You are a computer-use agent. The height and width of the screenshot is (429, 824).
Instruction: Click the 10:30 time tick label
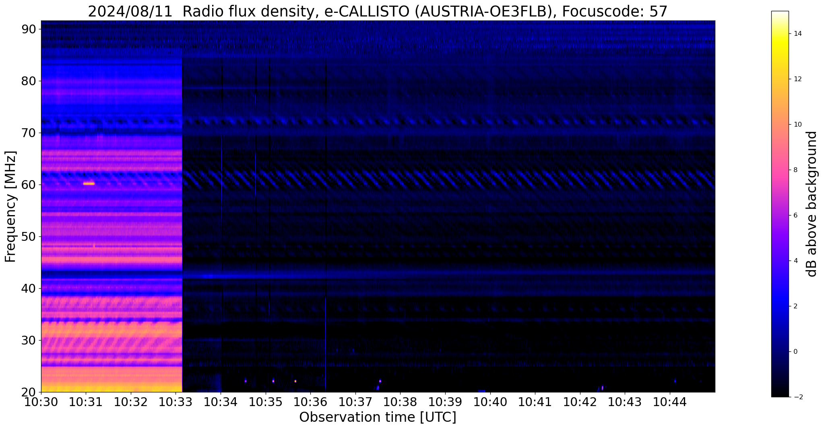click(x=41, y=402)
